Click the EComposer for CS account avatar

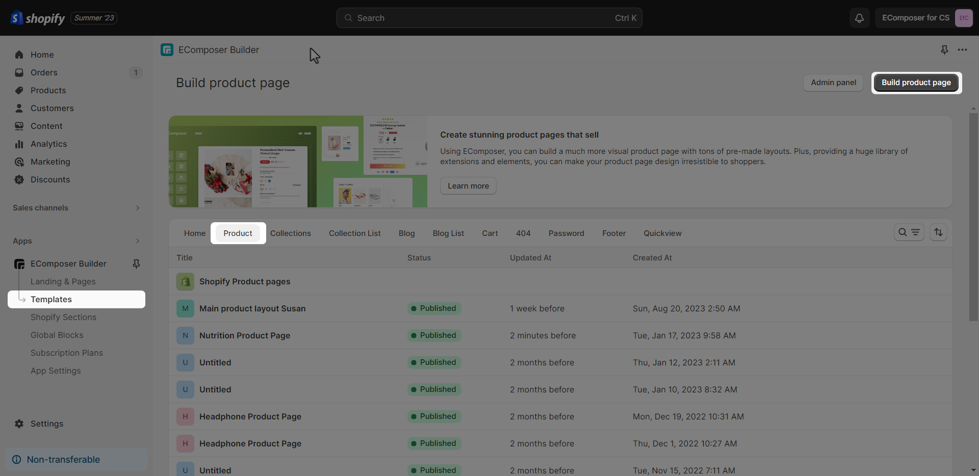tap(964, 18)
